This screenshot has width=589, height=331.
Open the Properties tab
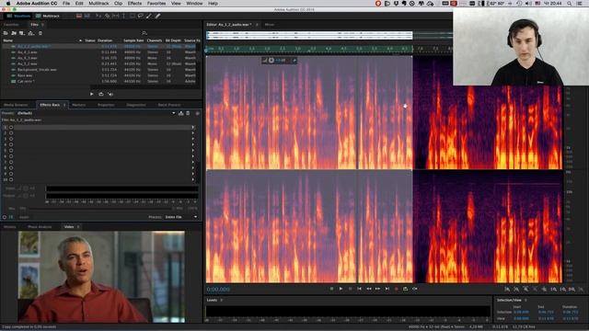click(x=106, y=105)
